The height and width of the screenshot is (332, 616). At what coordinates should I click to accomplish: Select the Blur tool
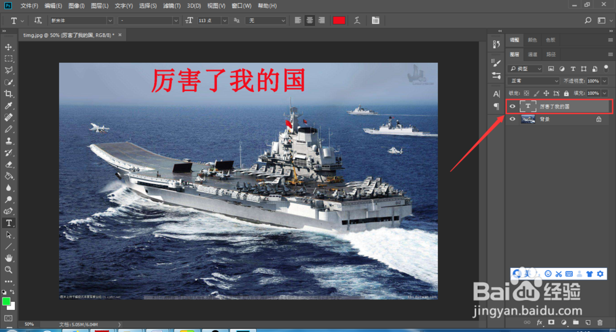[x=8, y=188]
